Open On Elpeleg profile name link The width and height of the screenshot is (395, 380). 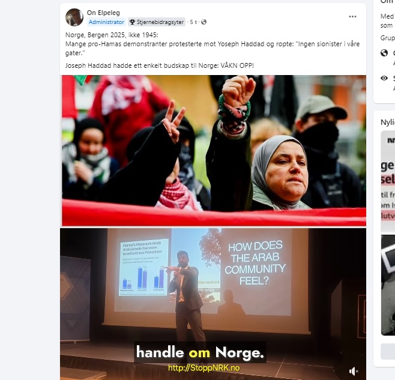point(103,13)
